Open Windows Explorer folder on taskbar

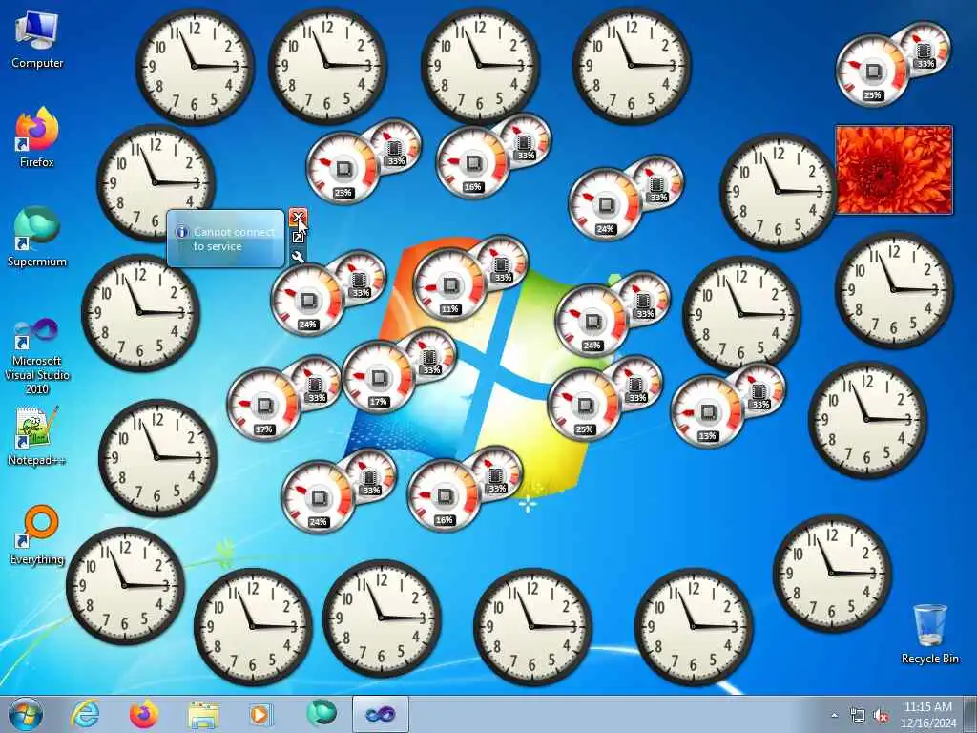[x=203, y=714]
